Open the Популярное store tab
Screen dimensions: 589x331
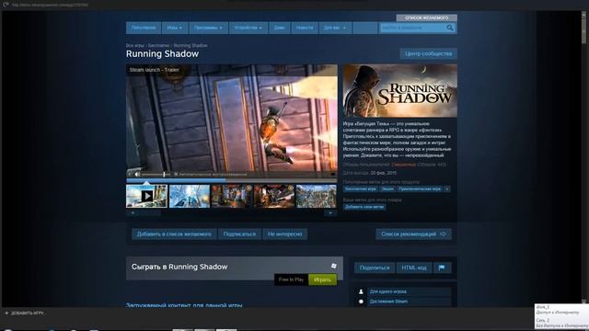144,28
